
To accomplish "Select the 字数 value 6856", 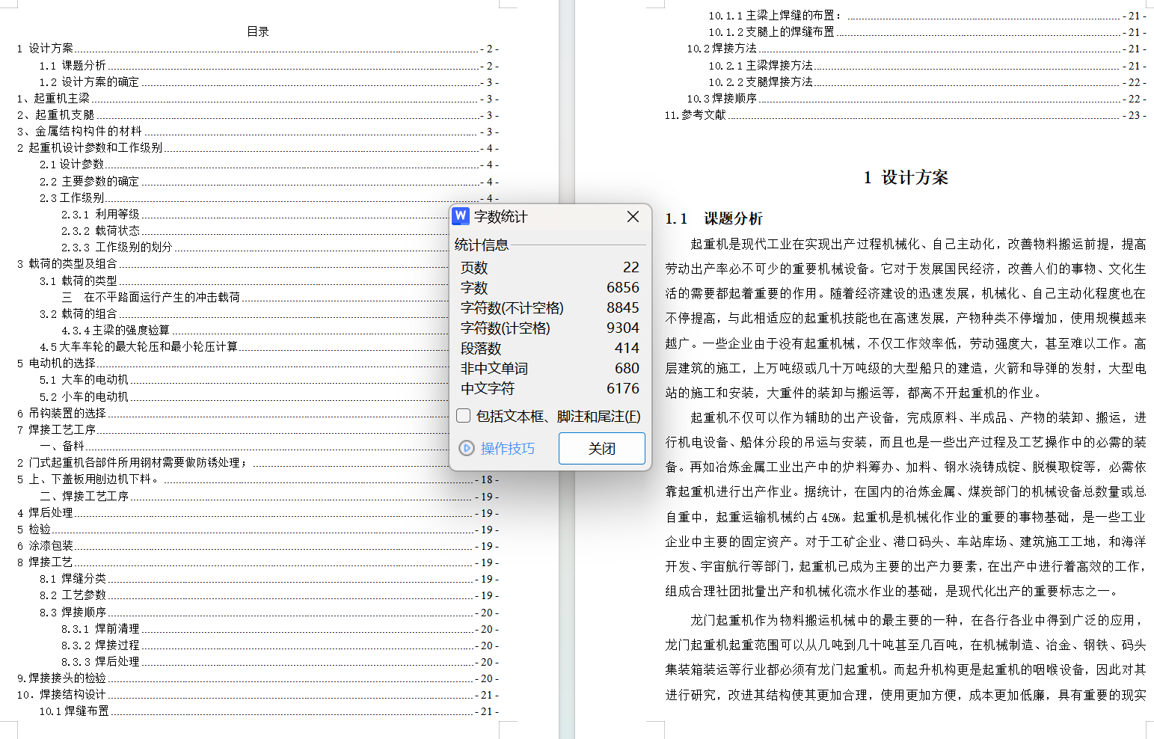I will pyautogui.click(x=623, y=287).
